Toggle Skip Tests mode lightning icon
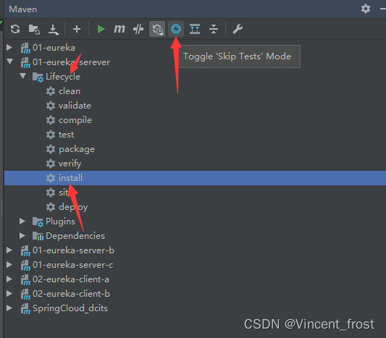 [x=176, y=29]
